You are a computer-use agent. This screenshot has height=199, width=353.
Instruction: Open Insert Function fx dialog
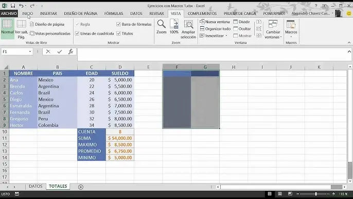click(x=70, y=52)
